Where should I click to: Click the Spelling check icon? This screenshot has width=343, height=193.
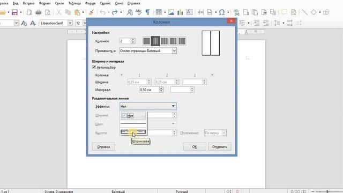(138, 12)
